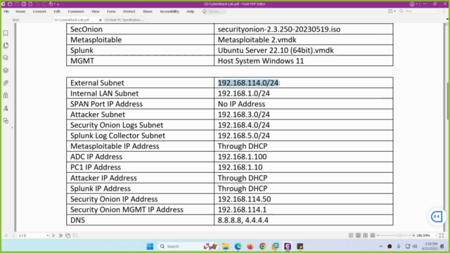Screen dimensions: 450x253
Task: Click the Security Onion IP Address 192.168.114.50 cell
Action: pyautogui.click(x=303, y=199)
